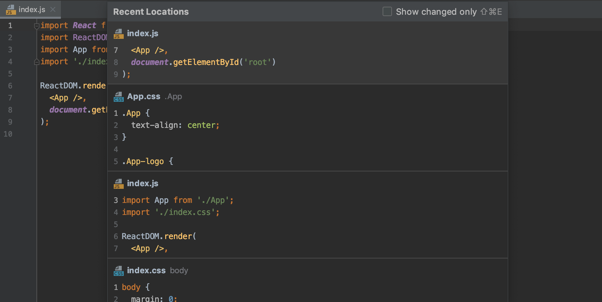Enable the Show changed only option
This screenshot has height=302, width=602.
[x=387, y=11]
